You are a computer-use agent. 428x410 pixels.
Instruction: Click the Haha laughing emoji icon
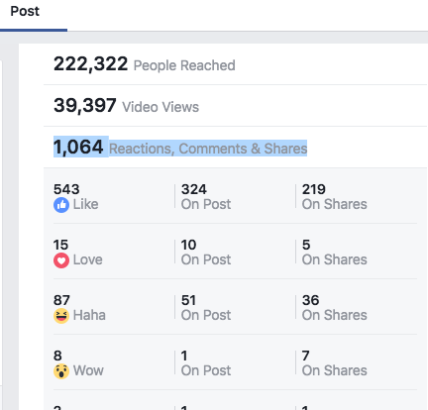pyautogui.click(x=61, y=316)
